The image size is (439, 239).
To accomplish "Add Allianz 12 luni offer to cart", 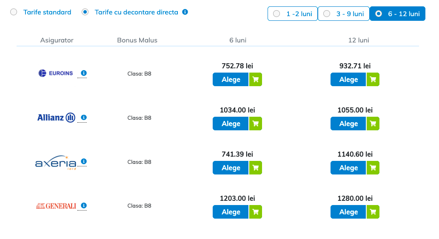I will click(x=373, y=124).
